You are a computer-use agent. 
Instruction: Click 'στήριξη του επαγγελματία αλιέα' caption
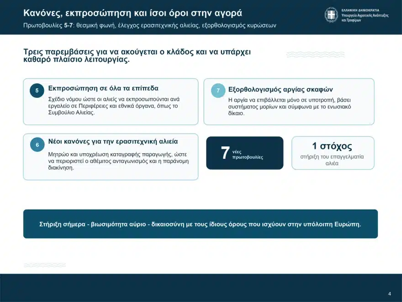pos(332,160)
